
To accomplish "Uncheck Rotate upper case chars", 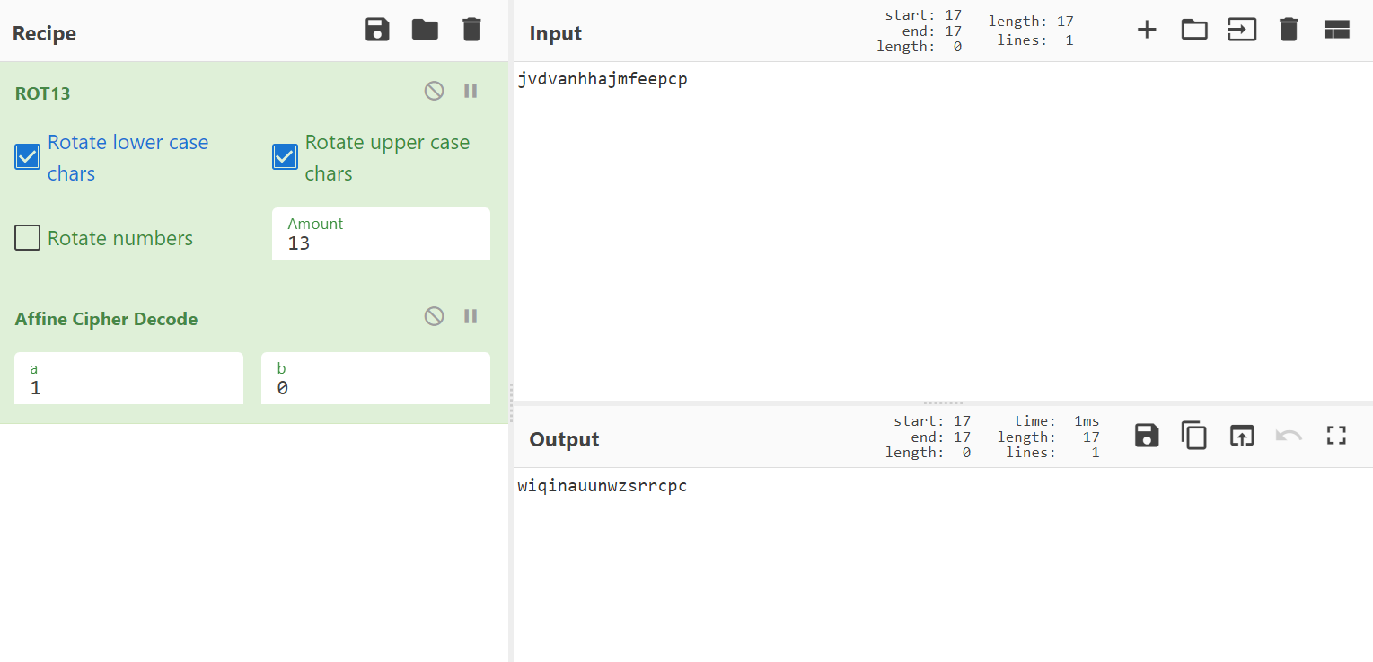I will (x=285, y=157).
